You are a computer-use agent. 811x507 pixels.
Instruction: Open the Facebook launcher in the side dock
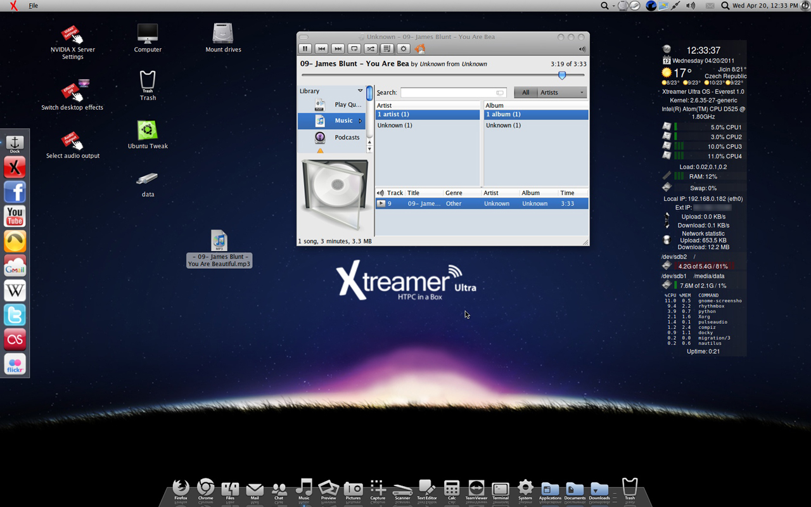pyautogui.click(x=15, y=192)
